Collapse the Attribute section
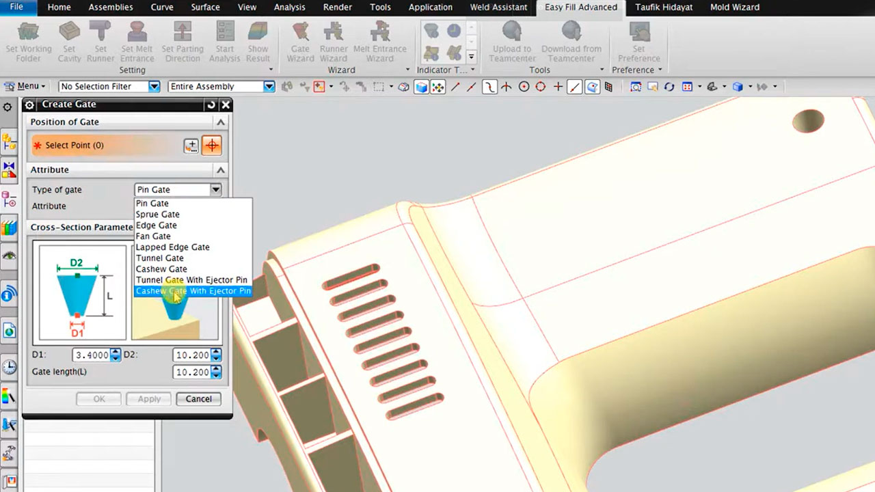Viewport: 875px width, 492px height. [220, 170]
